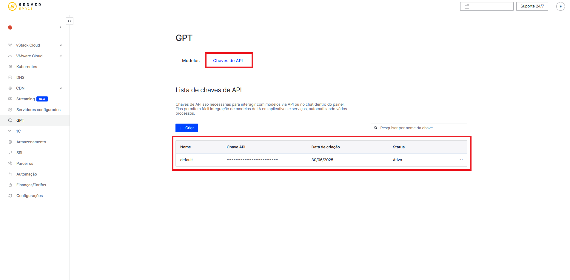The height and width of the screenshot is (280, 570).
Task: Open the 1C section
Action: tap(19, 131)
